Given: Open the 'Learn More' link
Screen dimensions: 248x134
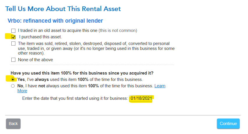Looking at the screenshot, I should point(160,86).
